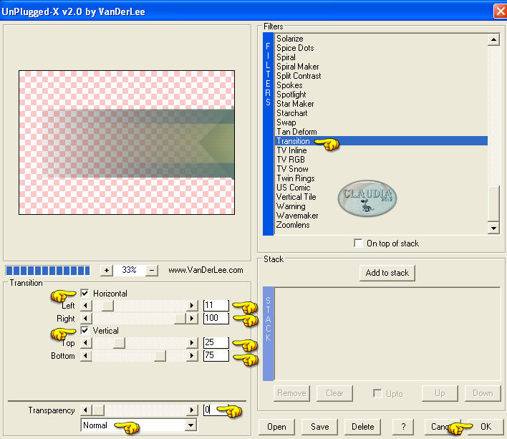Screen dimensions: 507x439
Task: Click the Transparency slider's left arrow
Action: coord(86,410)
